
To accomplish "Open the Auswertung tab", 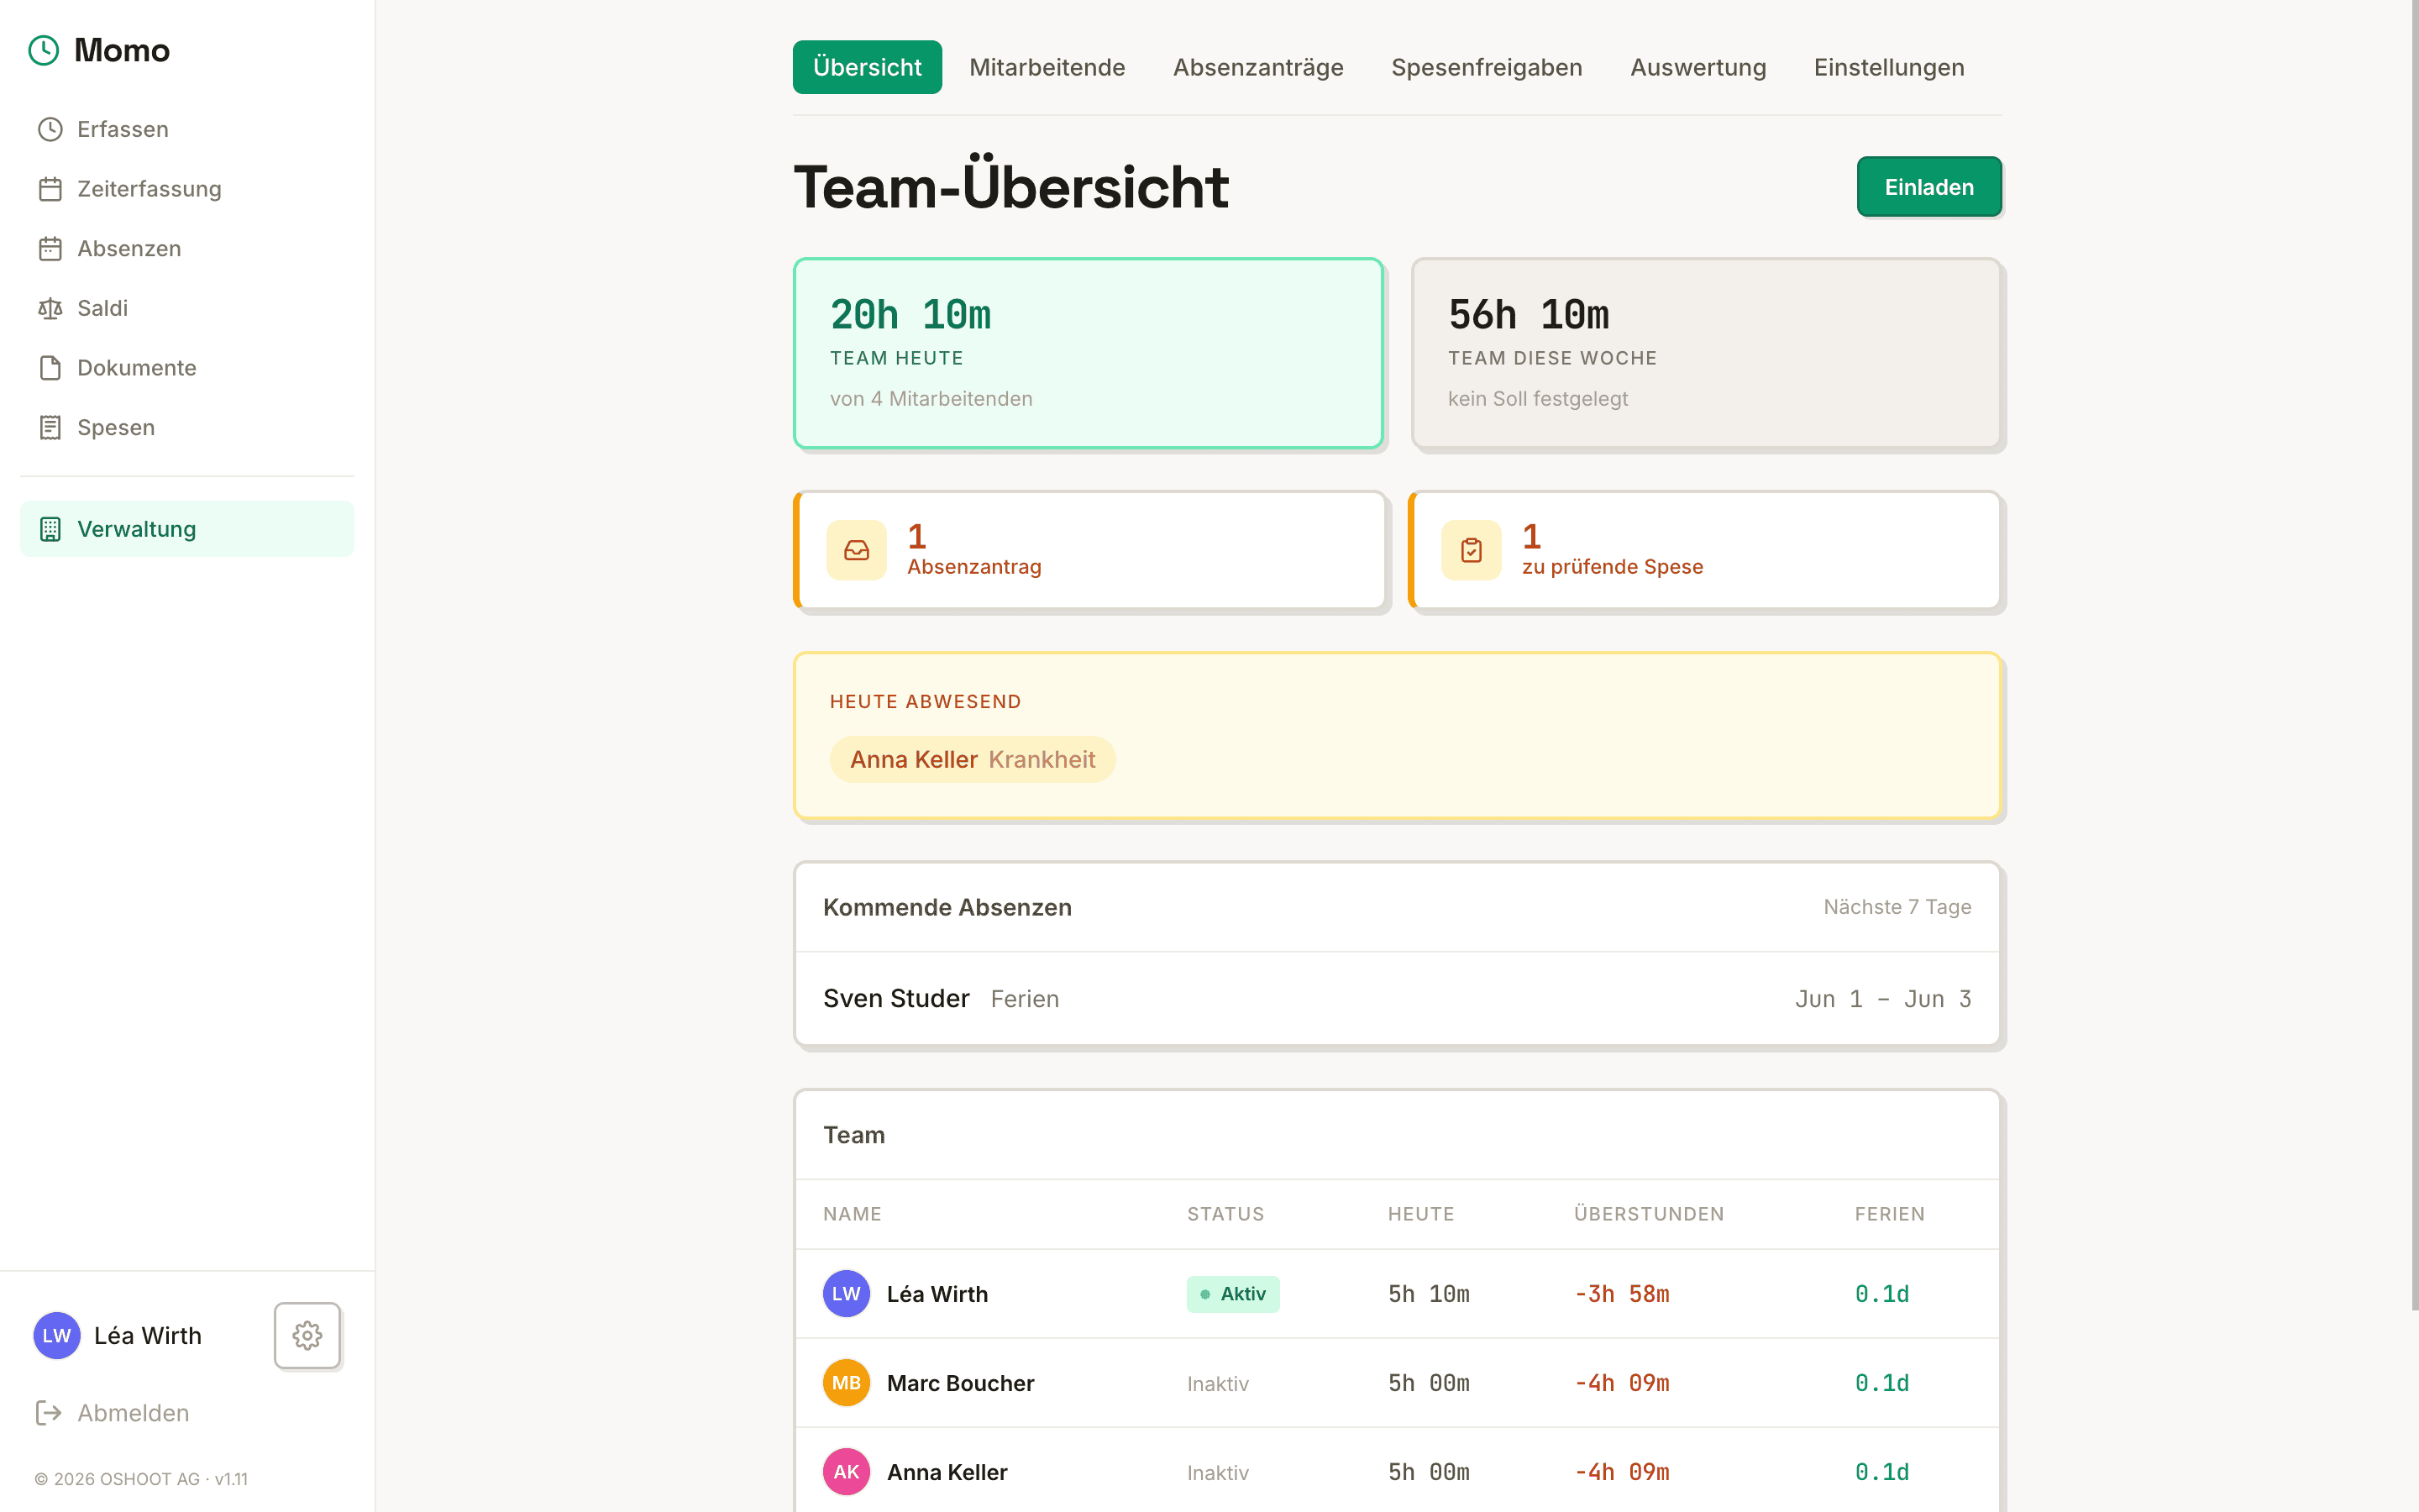I will click(x=1697, y=67).
